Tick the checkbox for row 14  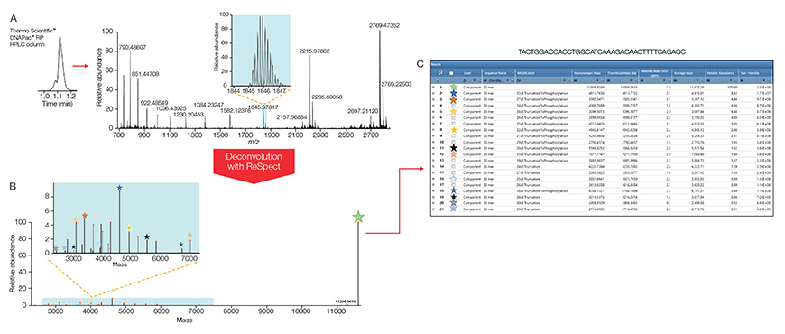pyautogui.click(x=454, y=166)
